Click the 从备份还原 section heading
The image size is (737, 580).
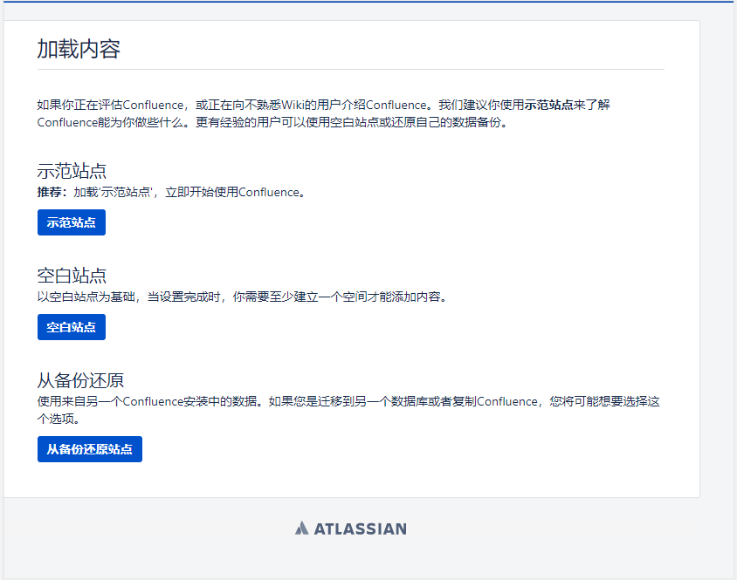tap(80, 380)
